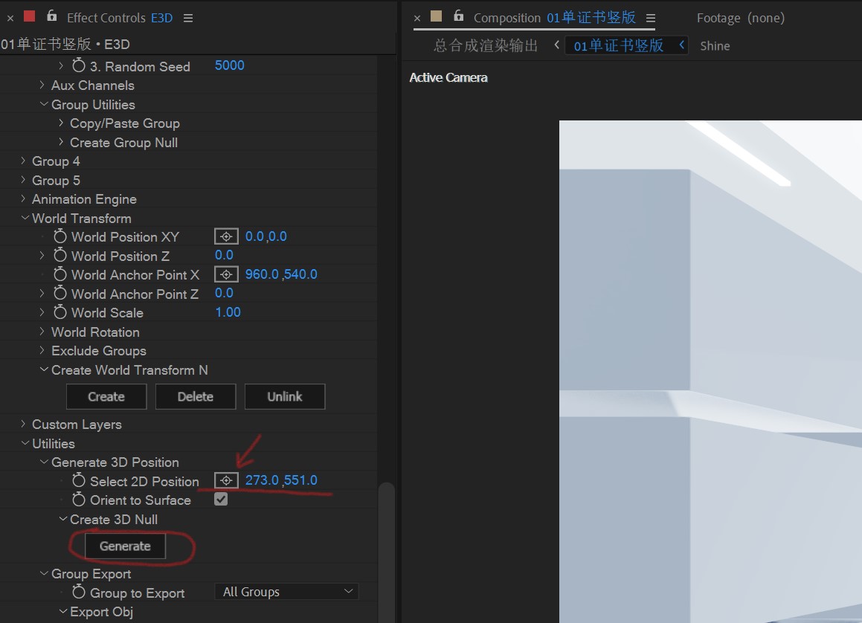
Task: Click crosshair point picker for World Position XY
Action: (x=226, y=236)
